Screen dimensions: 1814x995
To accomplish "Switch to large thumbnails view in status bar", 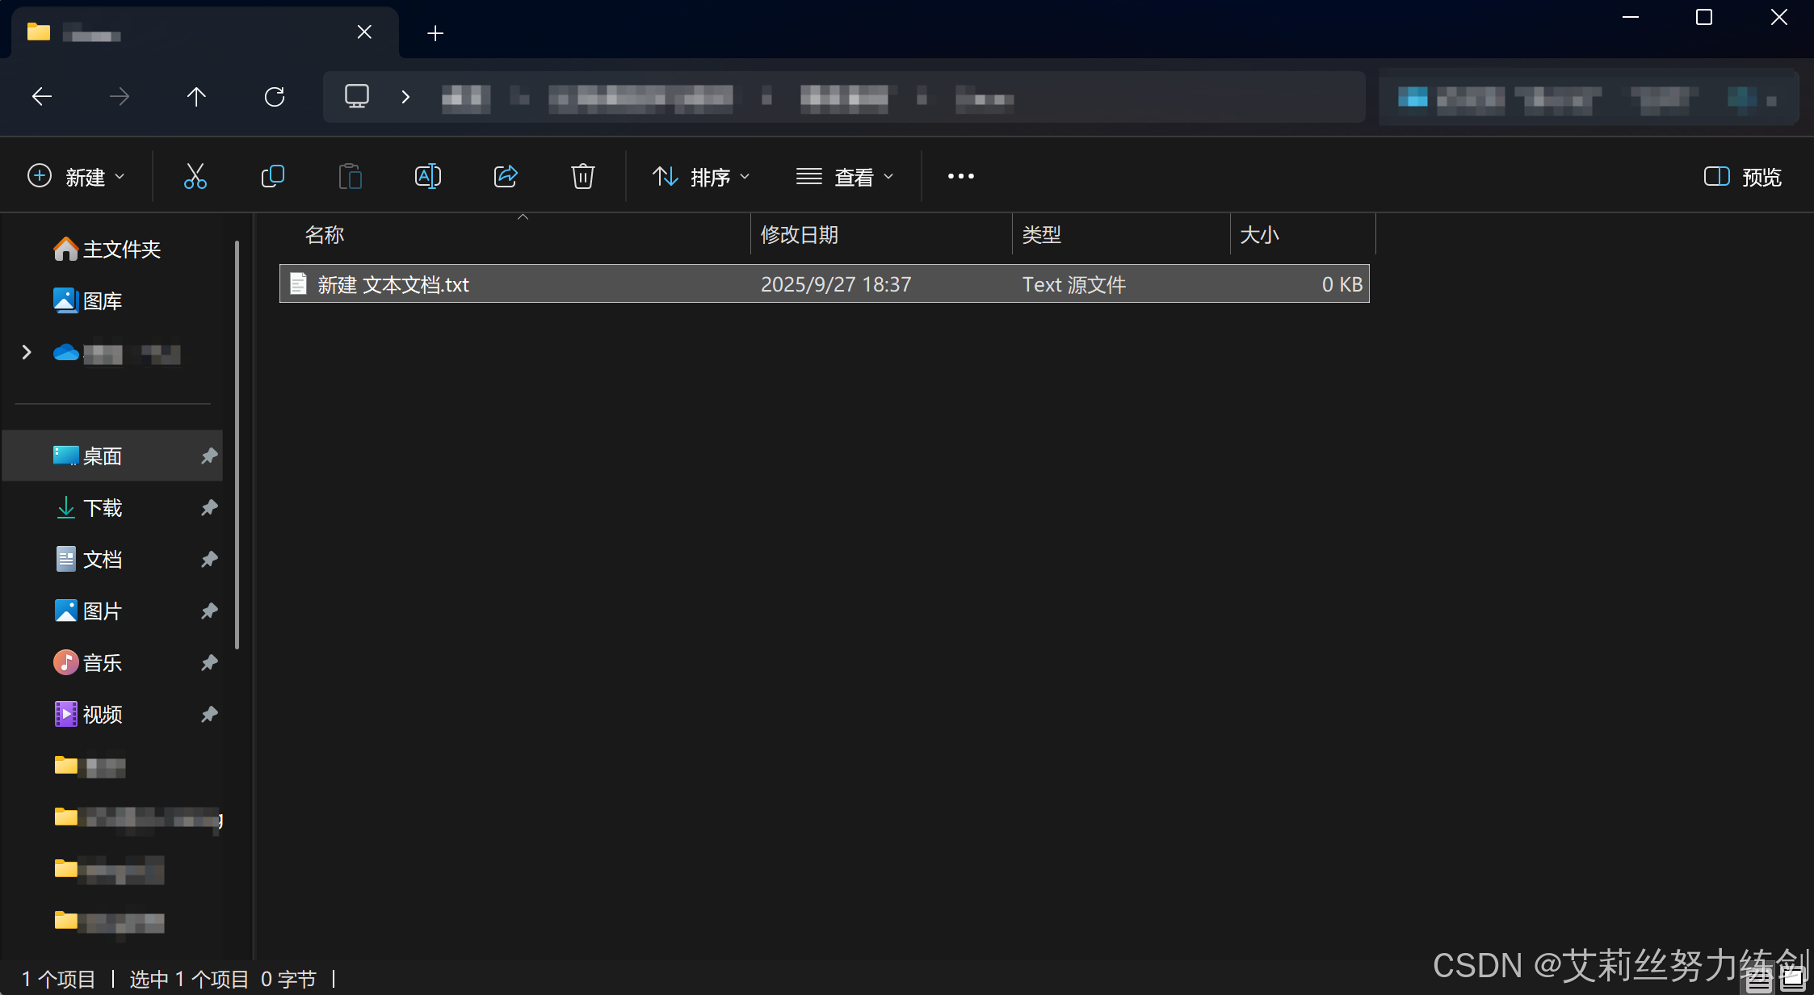I will point(1792,979).
